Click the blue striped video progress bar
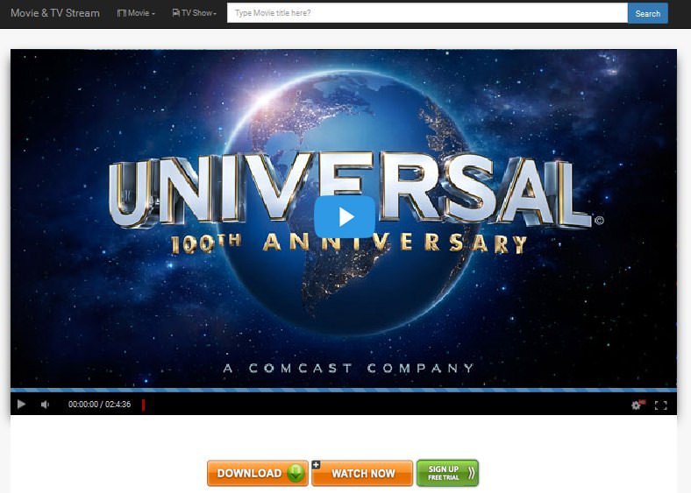 (344, 390)
